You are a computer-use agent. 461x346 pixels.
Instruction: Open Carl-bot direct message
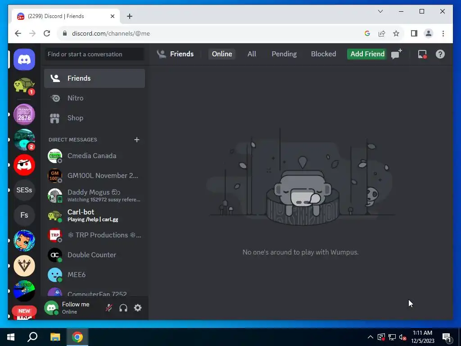click(95, 215)
